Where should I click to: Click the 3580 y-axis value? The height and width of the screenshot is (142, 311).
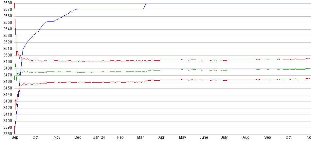click(6, 3)
